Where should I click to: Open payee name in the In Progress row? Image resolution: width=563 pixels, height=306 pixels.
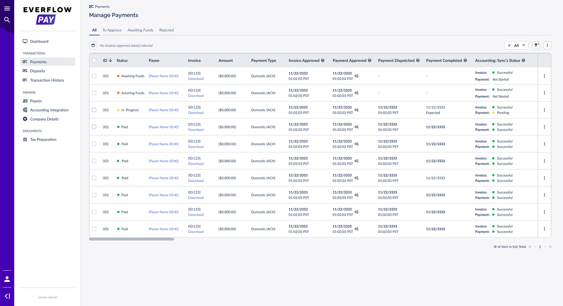point(164,110)
